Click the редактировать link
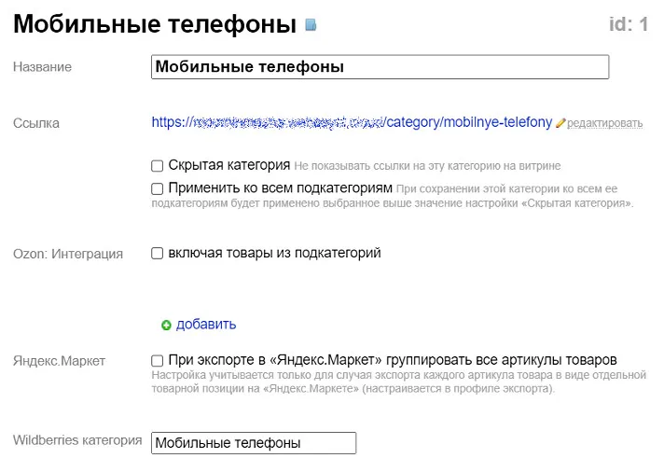Image resolution: width=664 pixels, height=458 pixels. click(x=605, y=123)
